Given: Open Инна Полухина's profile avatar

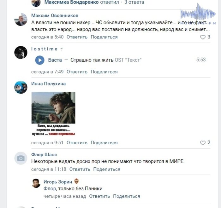Looking at the screenshot, I should [x=21, y=87].
